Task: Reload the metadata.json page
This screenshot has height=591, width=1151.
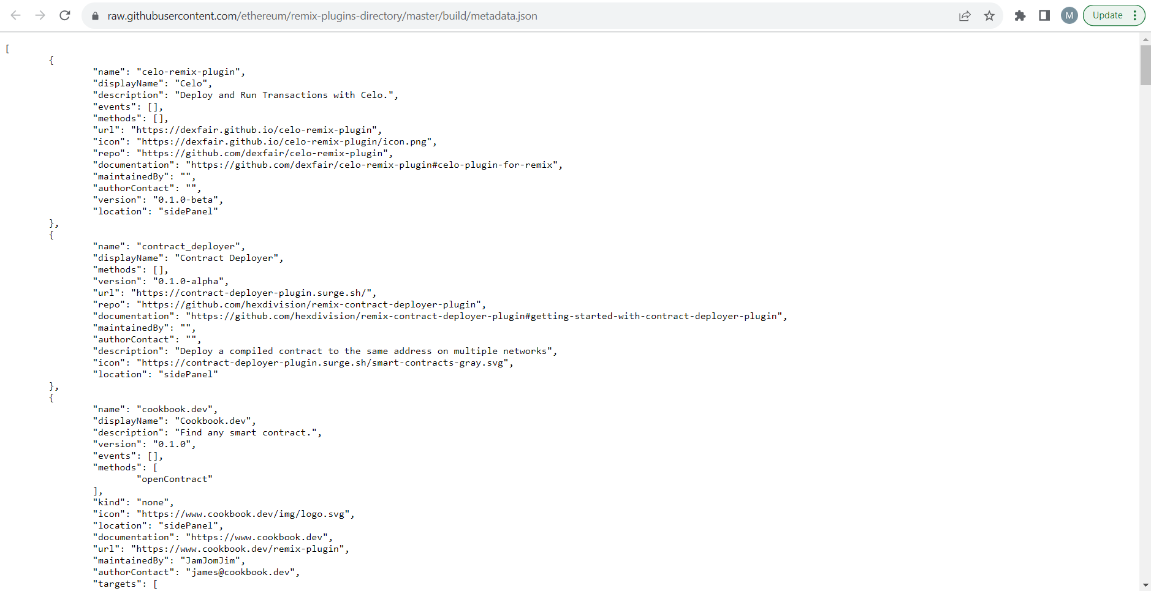Action: [x=65, y=15]
